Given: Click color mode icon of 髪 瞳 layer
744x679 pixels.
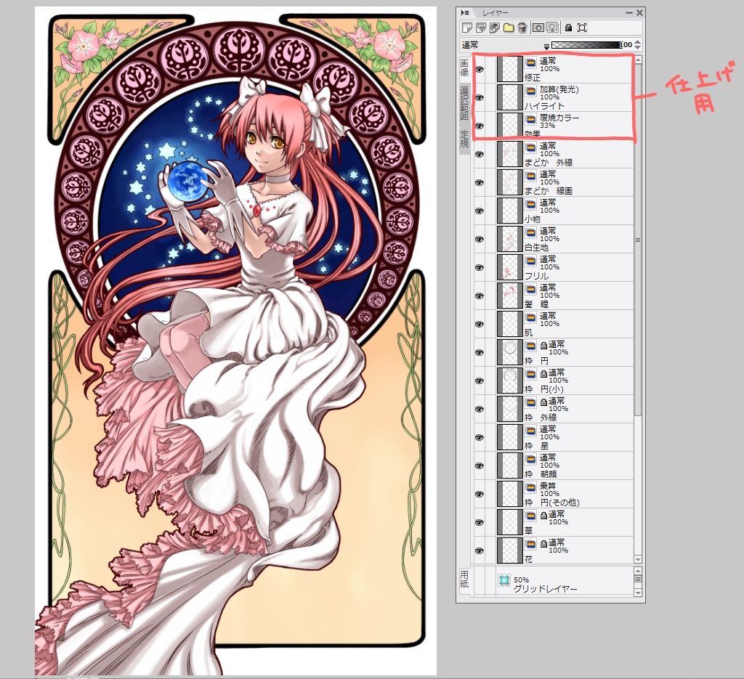Looking at the screenshot, I should (x=531, y=288).
